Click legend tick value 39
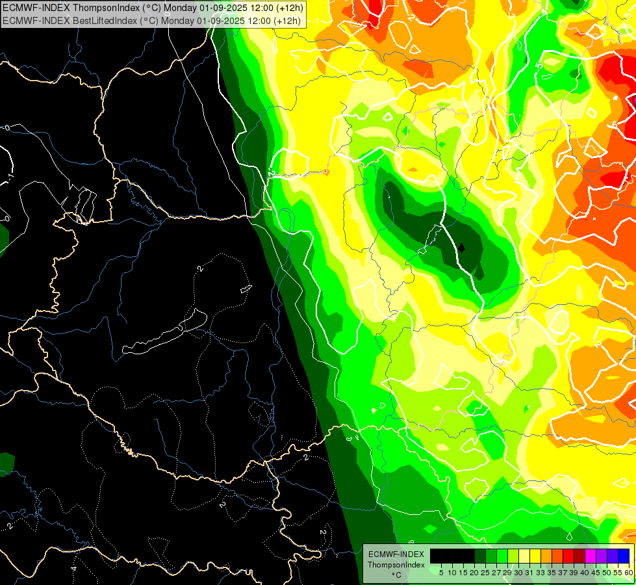This screenshot has width=636, height=585. [574, 573]
